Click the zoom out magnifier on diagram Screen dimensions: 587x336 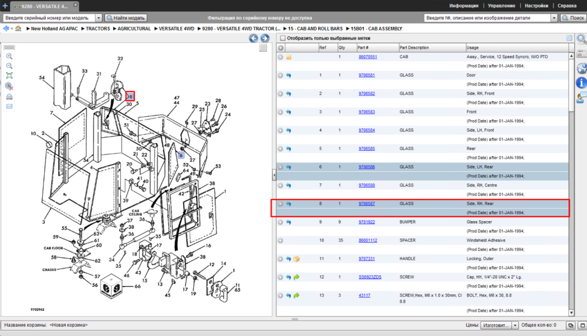pyautogui.click(x=9, y=66)
